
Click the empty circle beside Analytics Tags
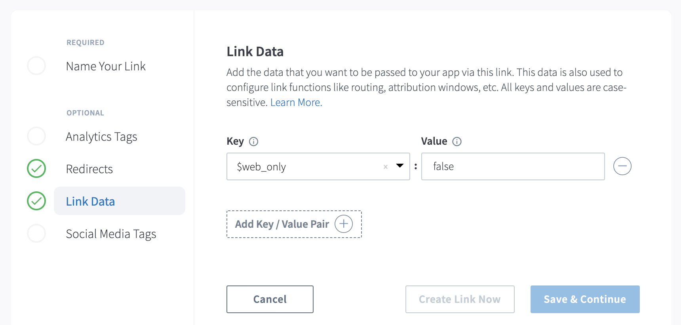point(36,136)
